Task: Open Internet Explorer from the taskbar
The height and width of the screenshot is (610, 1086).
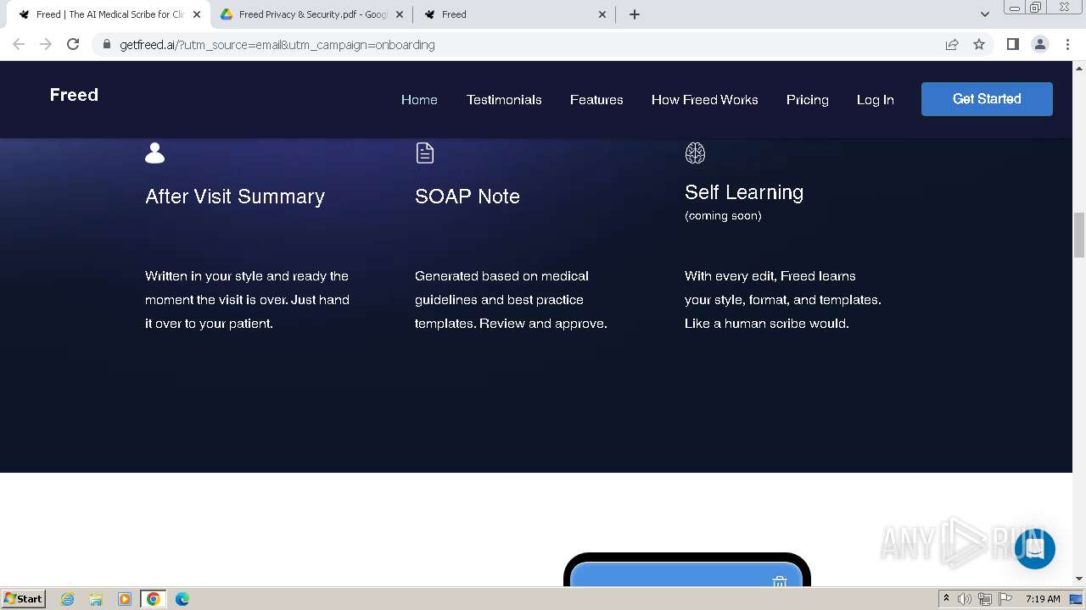Action: click(68, 599)
